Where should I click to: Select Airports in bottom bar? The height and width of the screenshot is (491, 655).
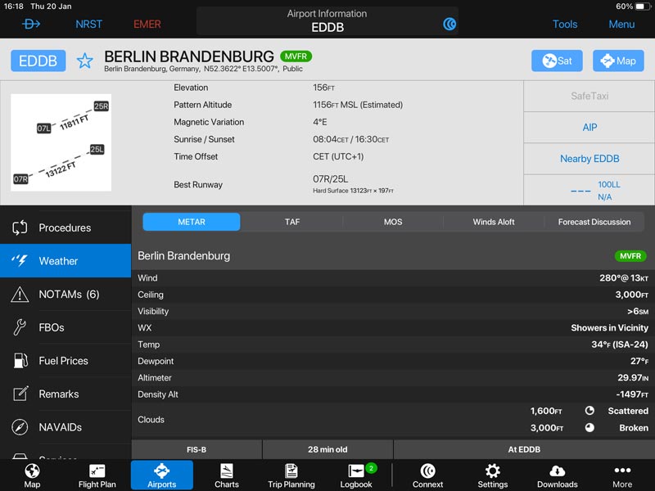[161, 475]
